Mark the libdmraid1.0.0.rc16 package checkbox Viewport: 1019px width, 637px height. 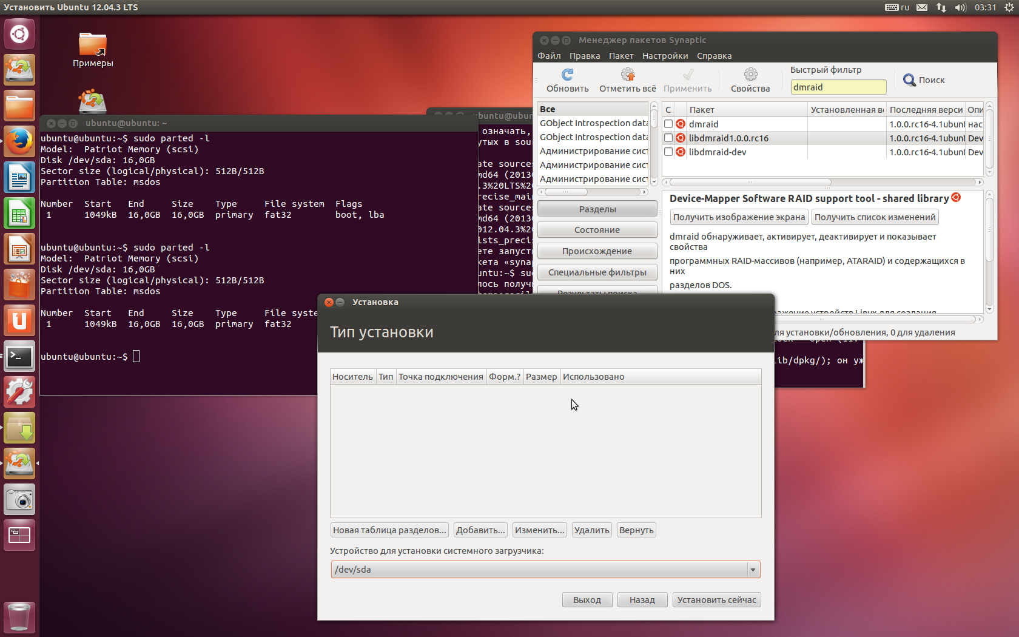coord(668,138)
